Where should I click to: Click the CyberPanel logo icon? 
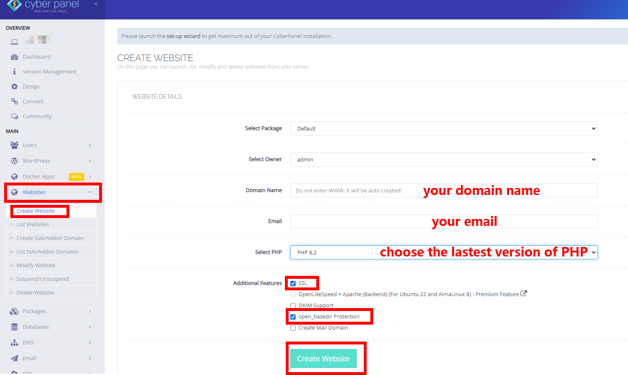click(x=14, y=5)
